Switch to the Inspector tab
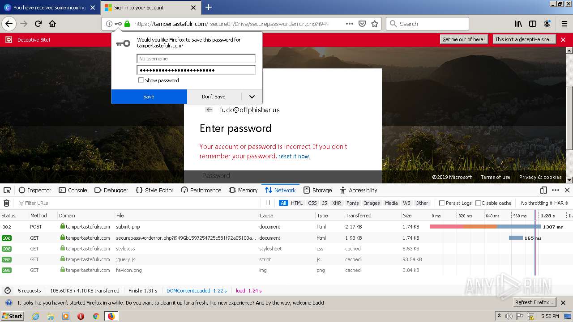The height and width of the screenshot is (322, 573). (x=35, y=190)
